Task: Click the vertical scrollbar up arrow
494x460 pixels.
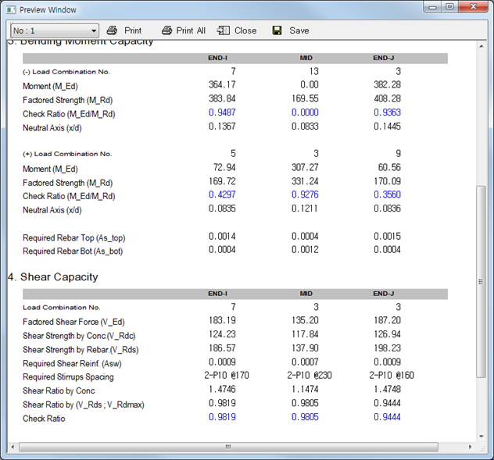Action: pos(481,46)
